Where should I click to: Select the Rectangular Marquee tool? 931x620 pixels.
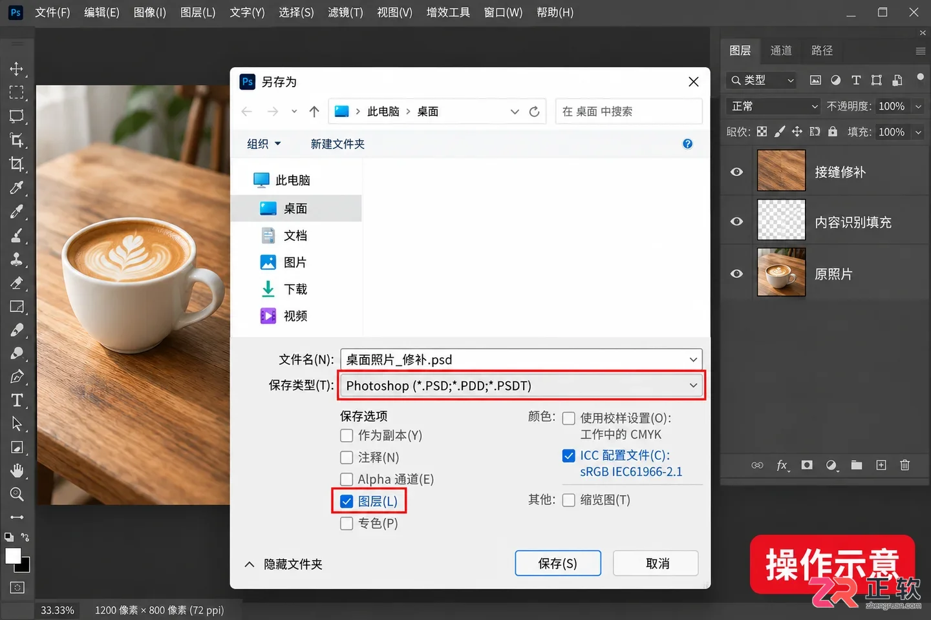(17, 92)
